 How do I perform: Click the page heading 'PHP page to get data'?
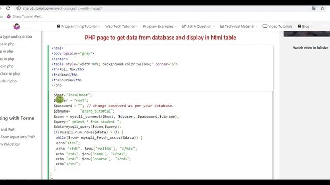tap(160, 38)
